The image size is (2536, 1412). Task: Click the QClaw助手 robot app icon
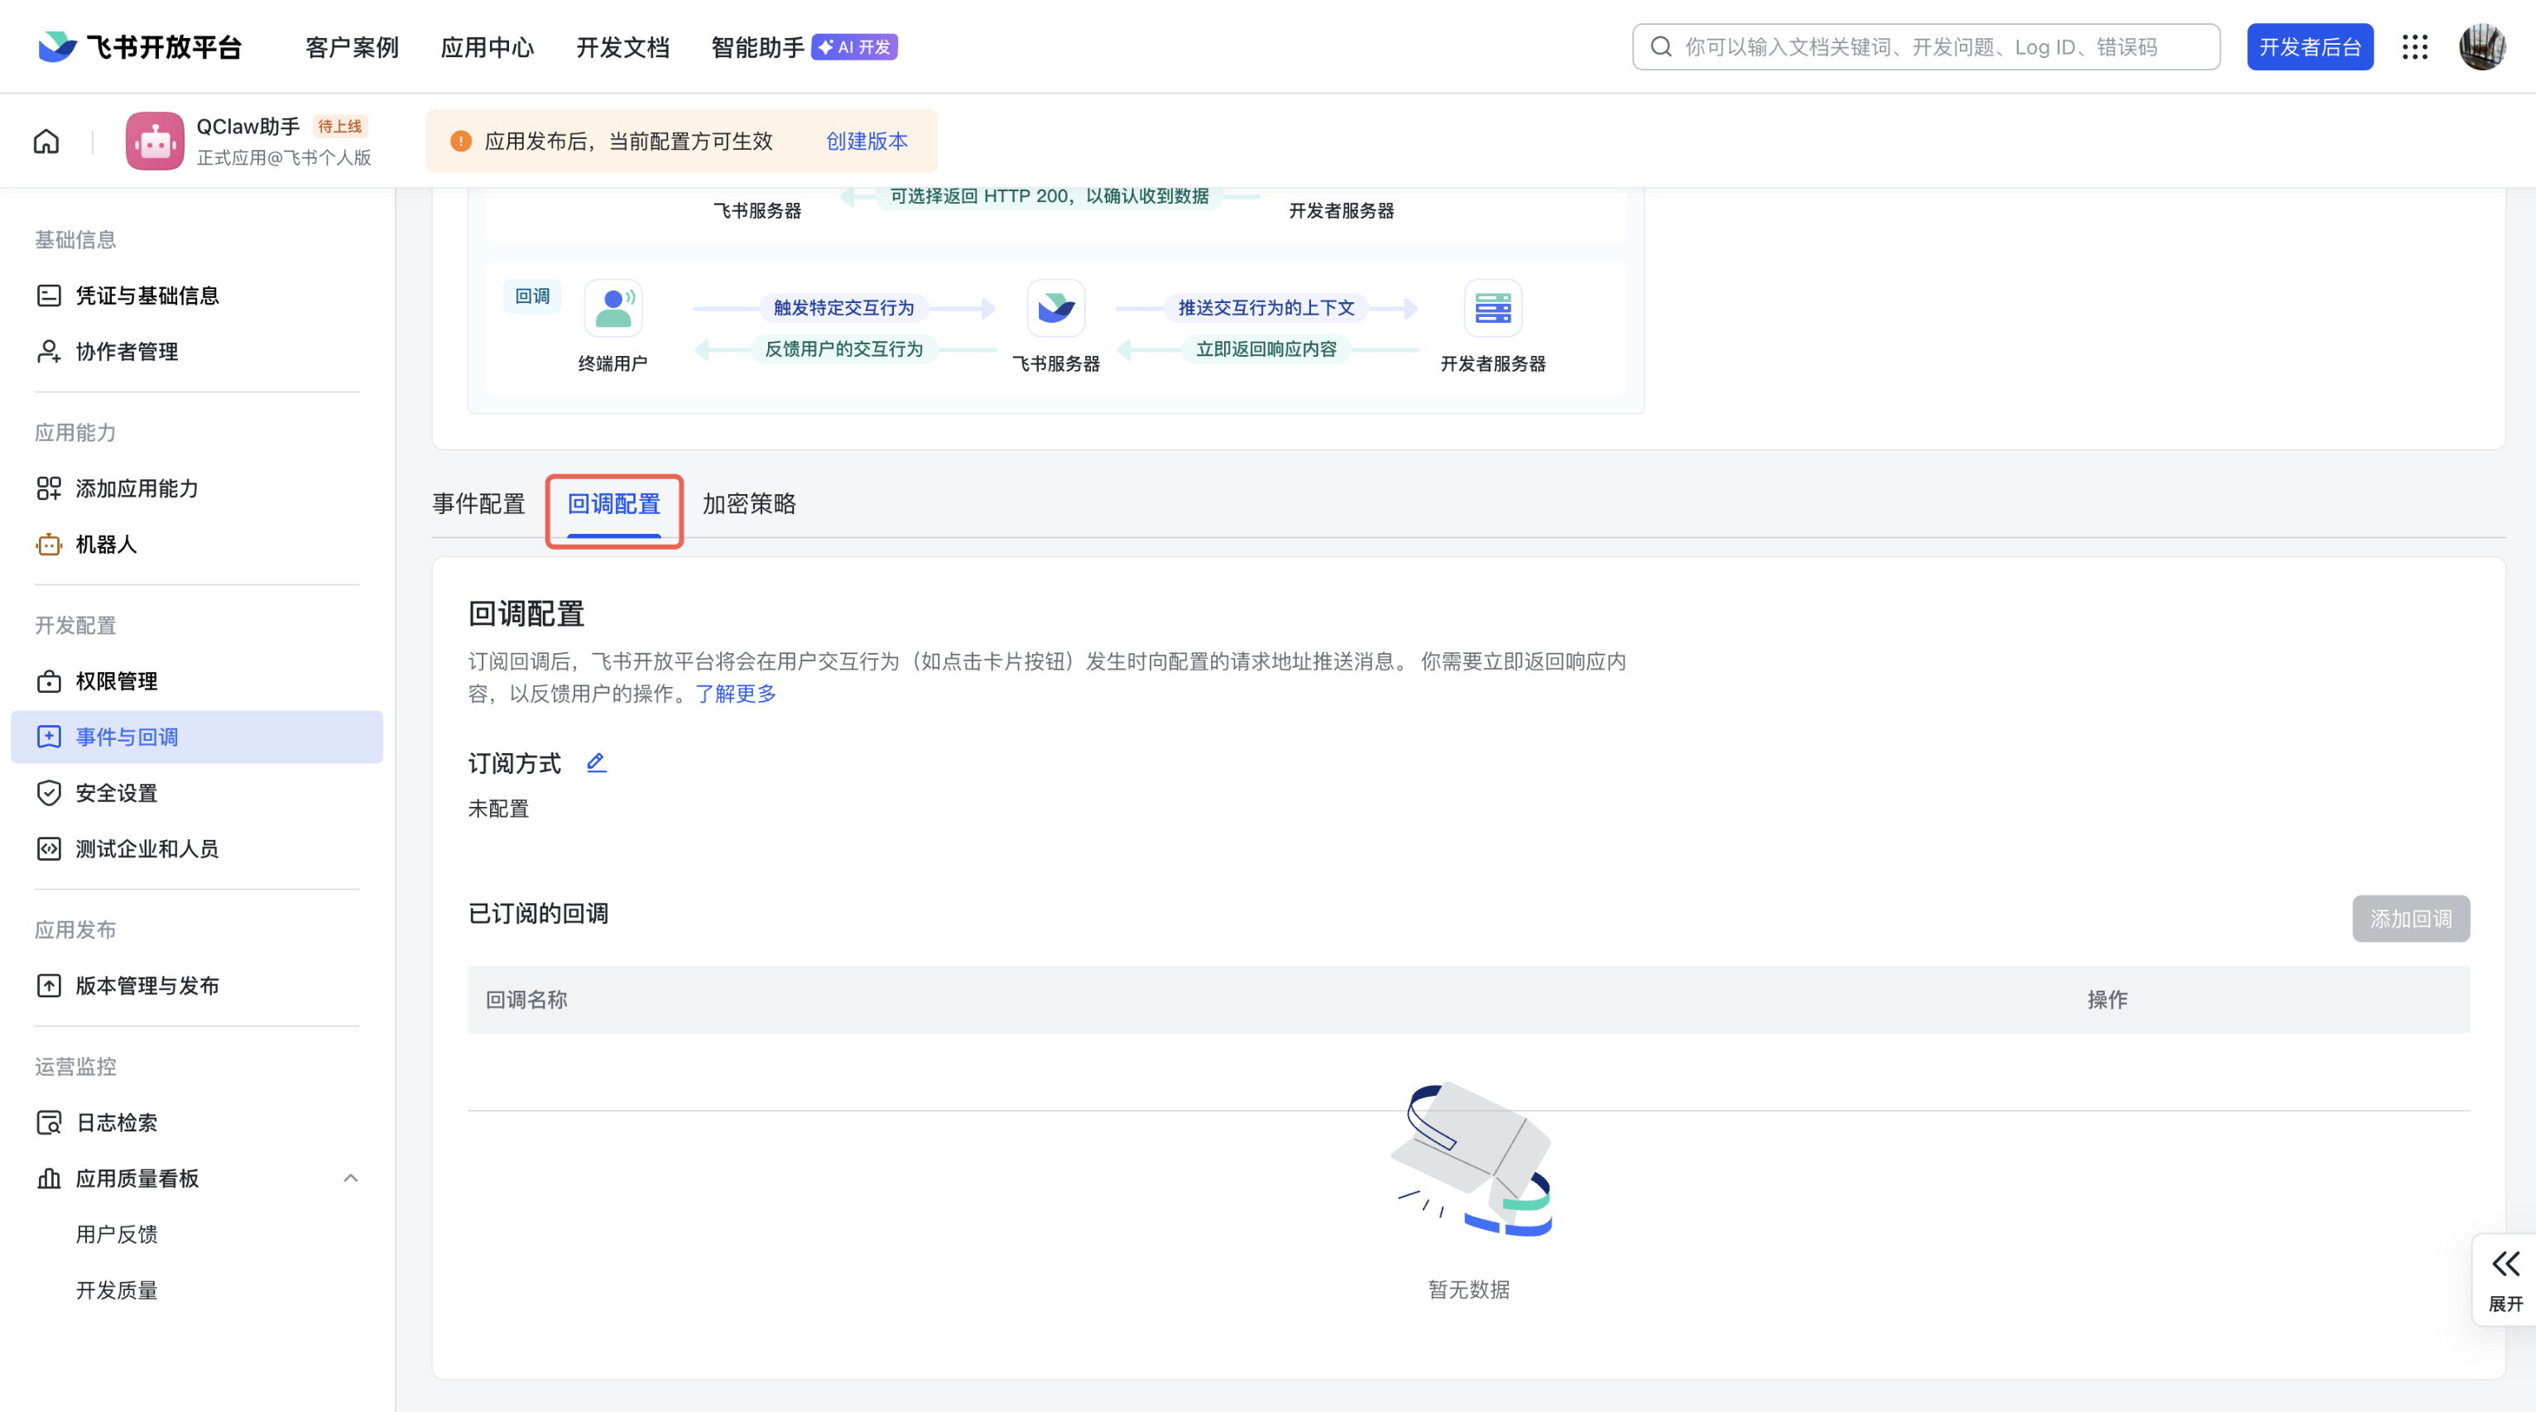155,141
